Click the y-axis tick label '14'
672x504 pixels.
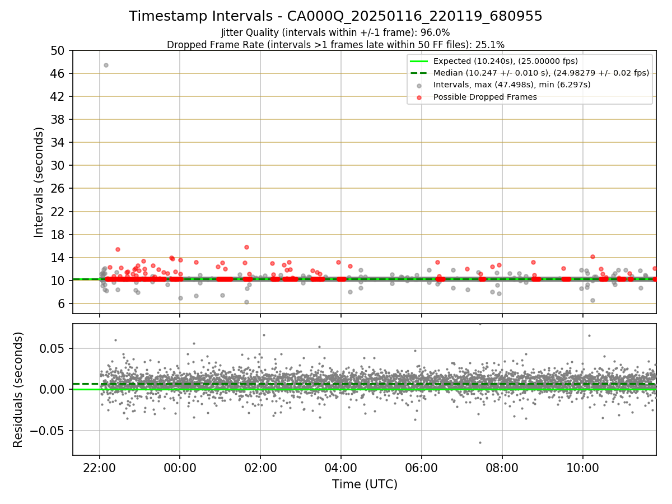58,258
